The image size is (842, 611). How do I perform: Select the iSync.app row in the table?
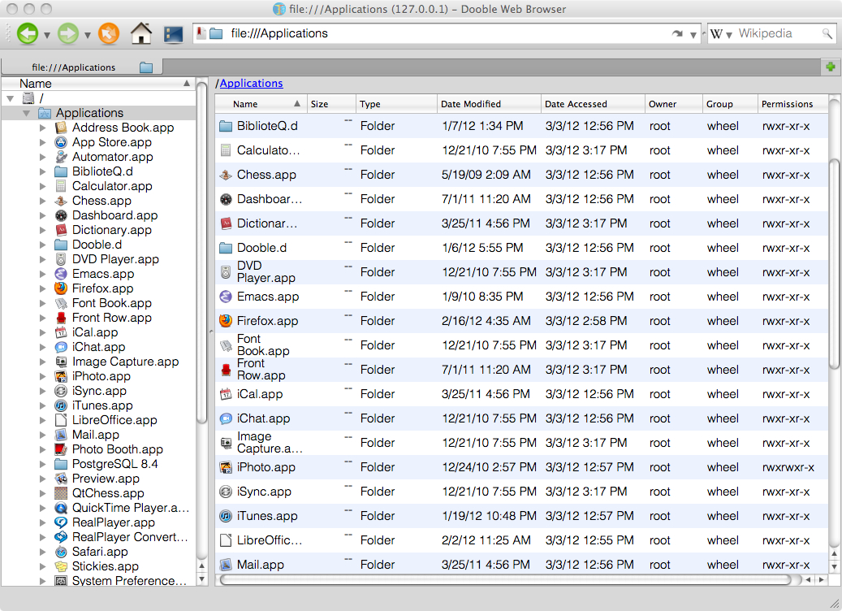[521, 492]
